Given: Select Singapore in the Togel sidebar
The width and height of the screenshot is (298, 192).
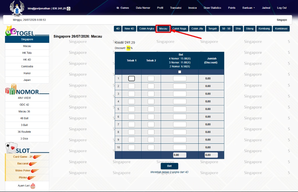Looking at the screenshot, I should (27, 39).
